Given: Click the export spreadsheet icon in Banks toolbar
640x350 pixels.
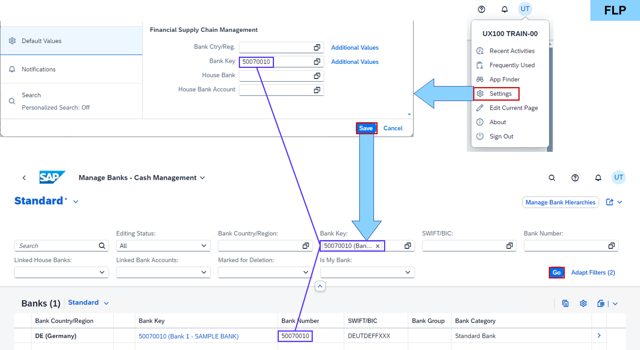Looking at the screenshot, I should [x=601, y=304].
